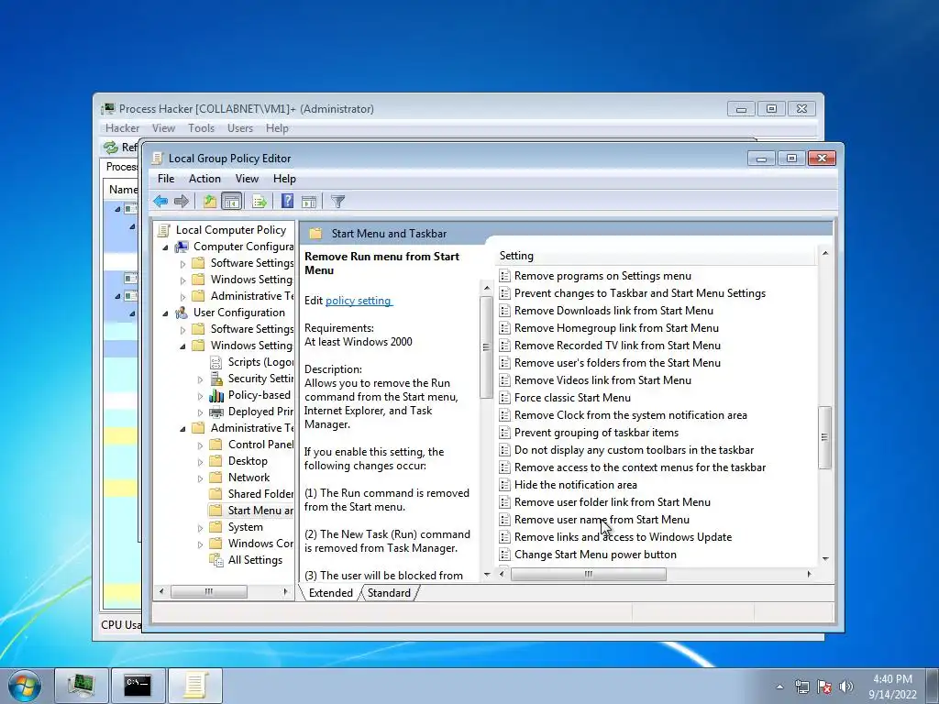This screenshot has height=704, width=939.
Task: Click the Security Settings tree icon
Action: 216,379
